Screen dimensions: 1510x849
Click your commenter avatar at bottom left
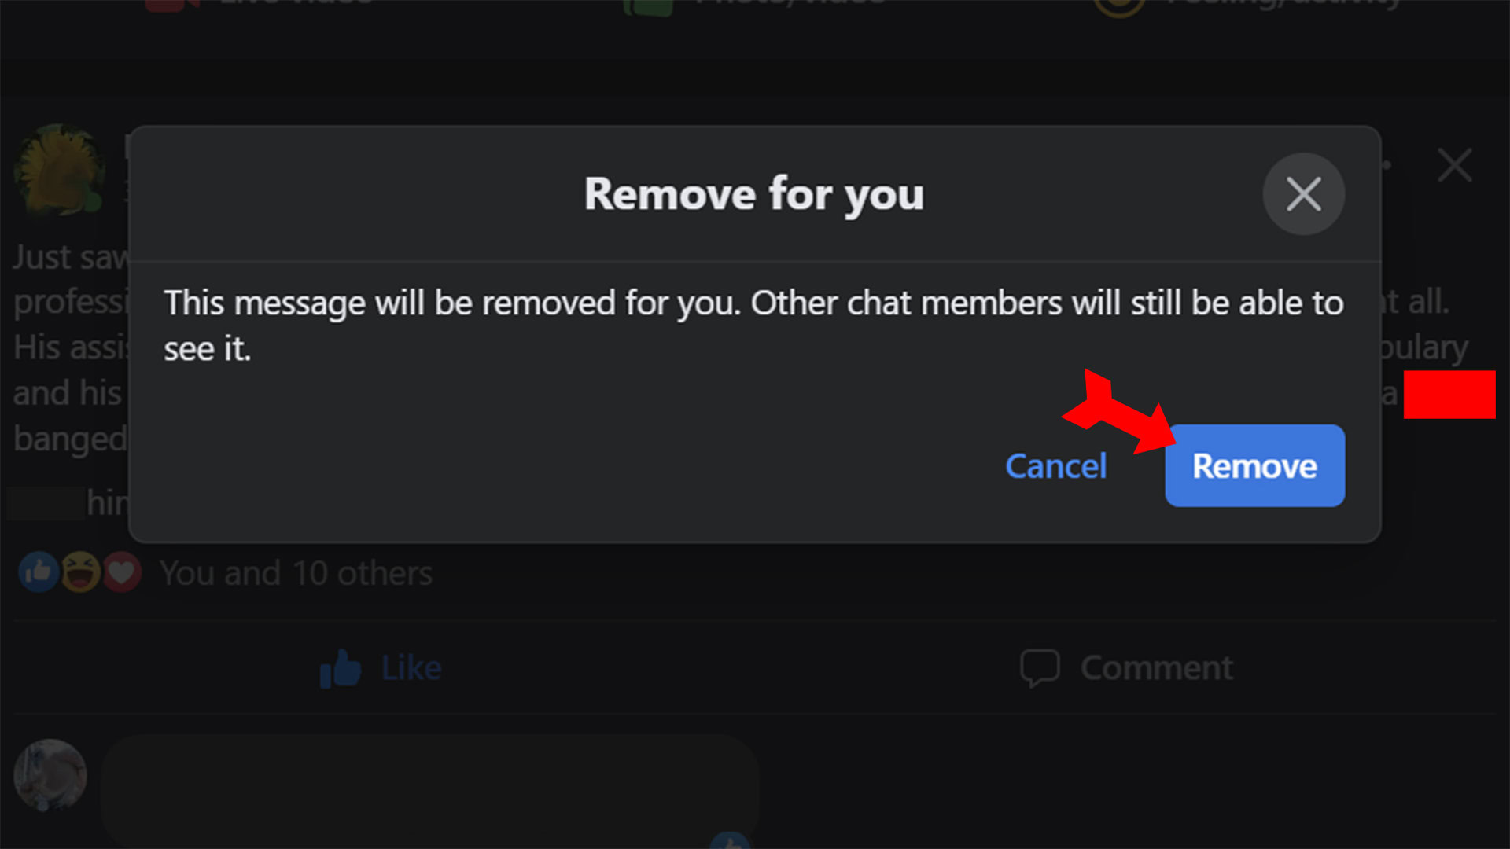pos(50,775)
